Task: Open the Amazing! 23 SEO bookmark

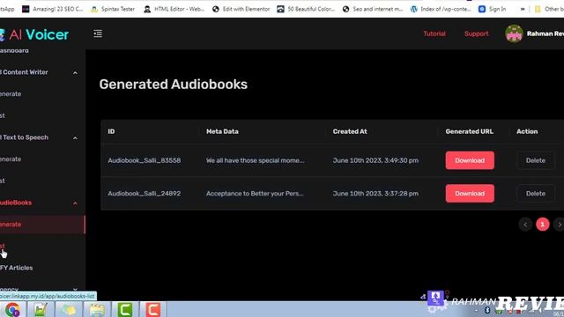Action: (x=53, y=9)
